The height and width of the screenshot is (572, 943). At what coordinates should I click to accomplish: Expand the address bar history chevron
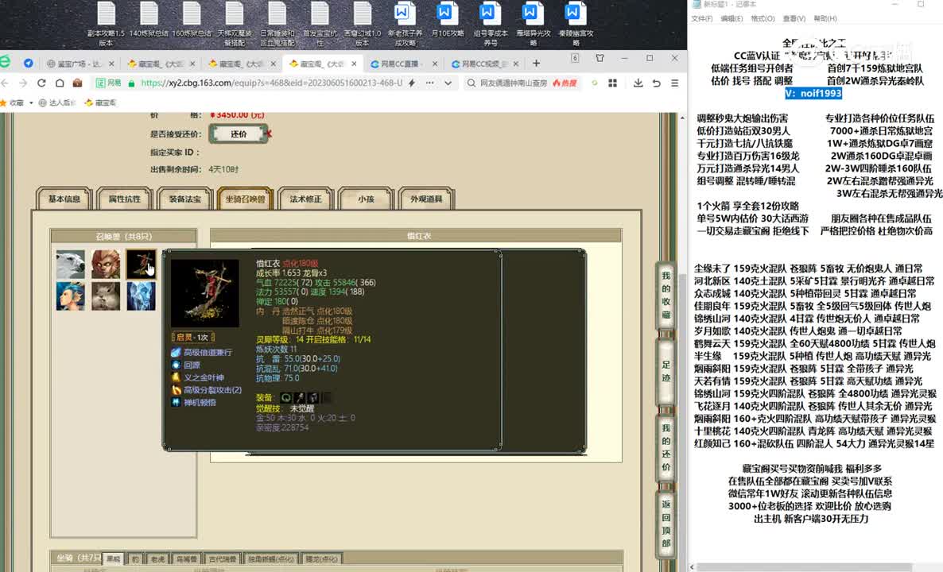(448, 83)
